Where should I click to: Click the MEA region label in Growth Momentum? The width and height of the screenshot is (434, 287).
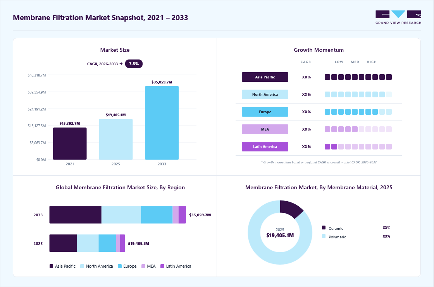coord(265,129)
